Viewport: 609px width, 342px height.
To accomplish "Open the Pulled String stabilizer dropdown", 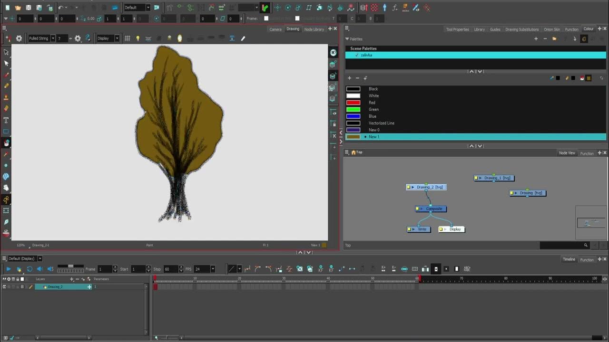I will [x=53, y=38].
